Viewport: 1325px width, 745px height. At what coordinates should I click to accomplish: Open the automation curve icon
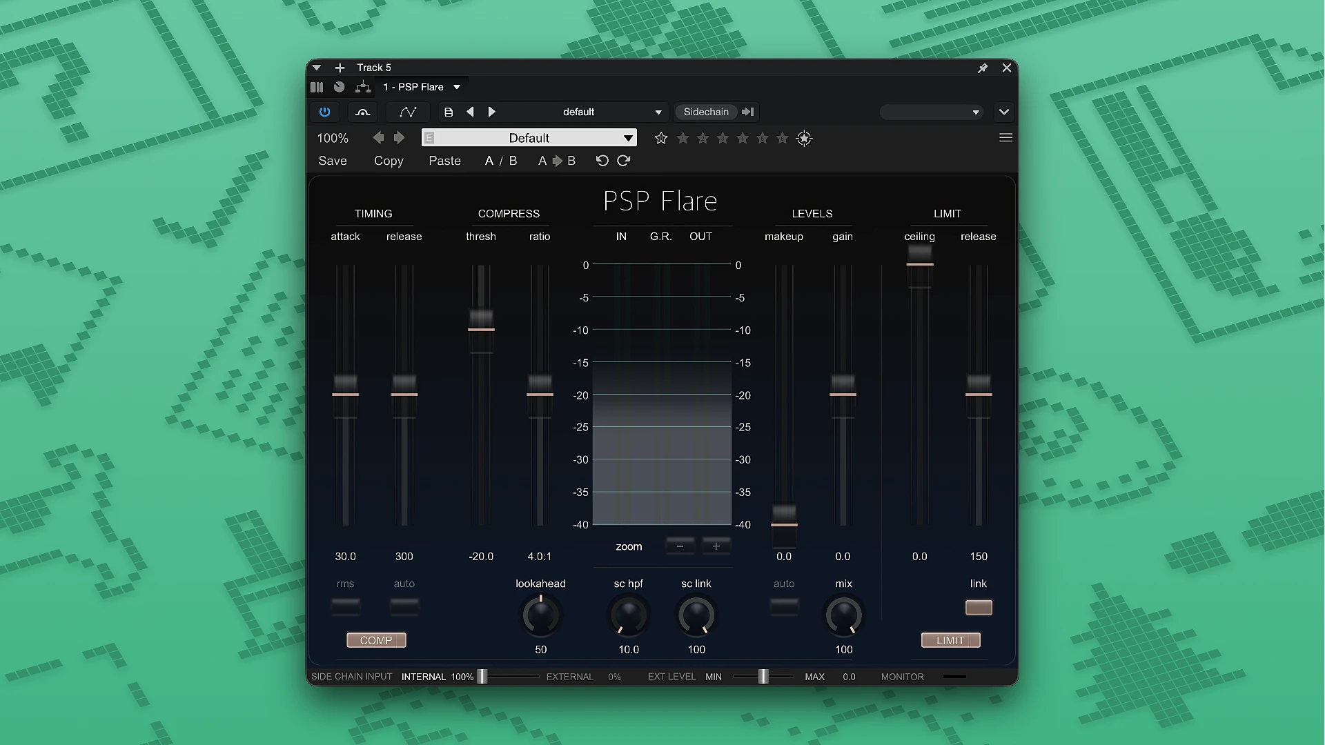point(408,112)
